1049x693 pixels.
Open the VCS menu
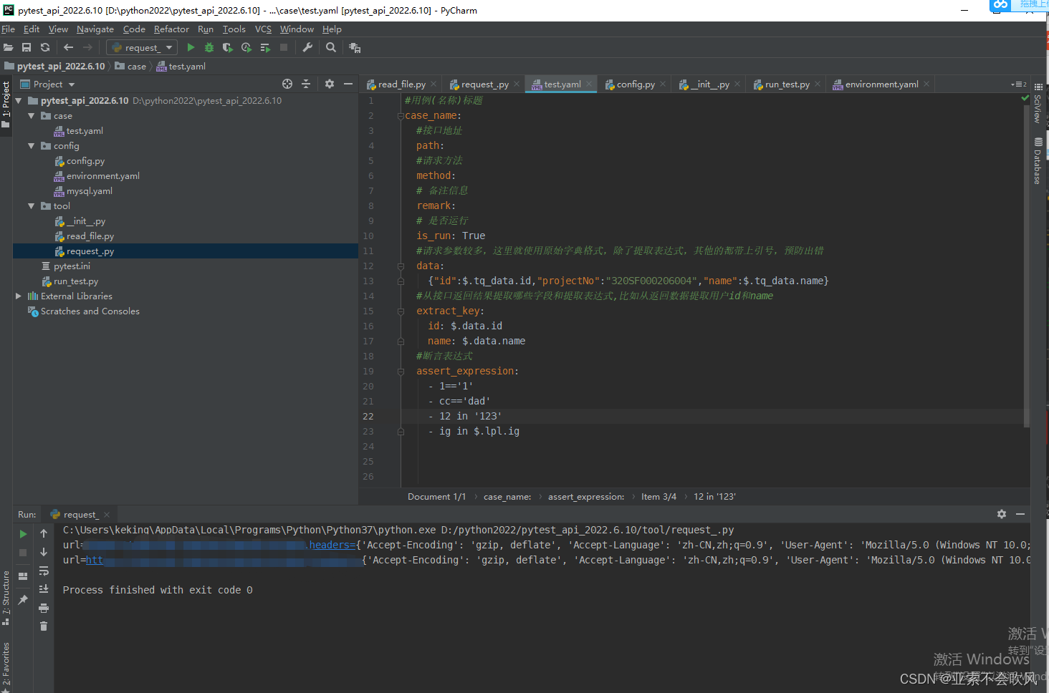click(264, 29)
